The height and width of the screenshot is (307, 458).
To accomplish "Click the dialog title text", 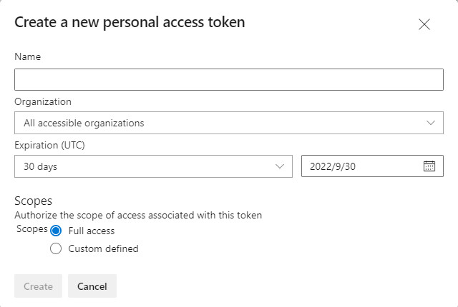I will [130, 22].
